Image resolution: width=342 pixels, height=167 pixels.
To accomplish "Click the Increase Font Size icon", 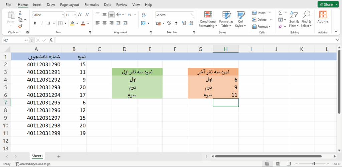I will point(80,15).
